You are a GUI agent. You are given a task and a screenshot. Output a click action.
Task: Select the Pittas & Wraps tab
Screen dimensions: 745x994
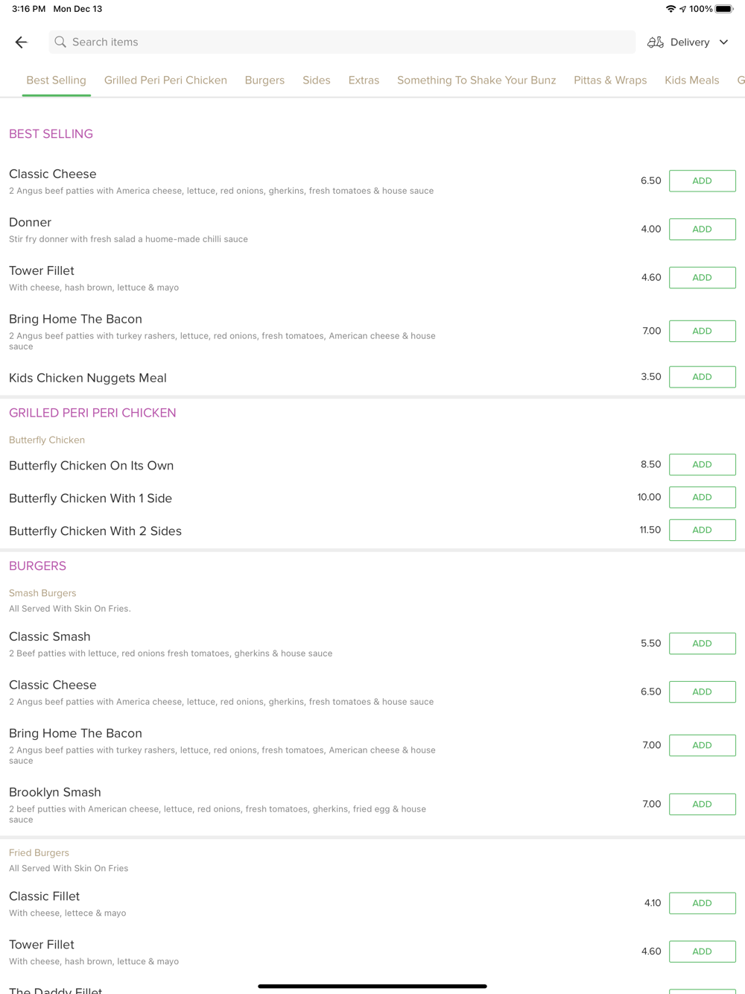(x=610, y=80)
